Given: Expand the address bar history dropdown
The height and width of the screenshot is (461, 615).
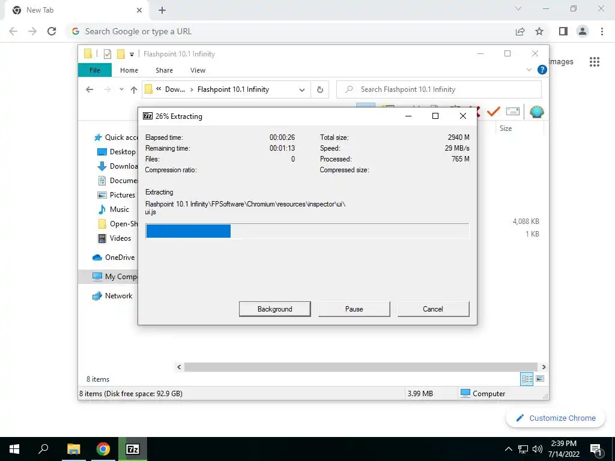Looking at the screenshot, I should 301,90.
